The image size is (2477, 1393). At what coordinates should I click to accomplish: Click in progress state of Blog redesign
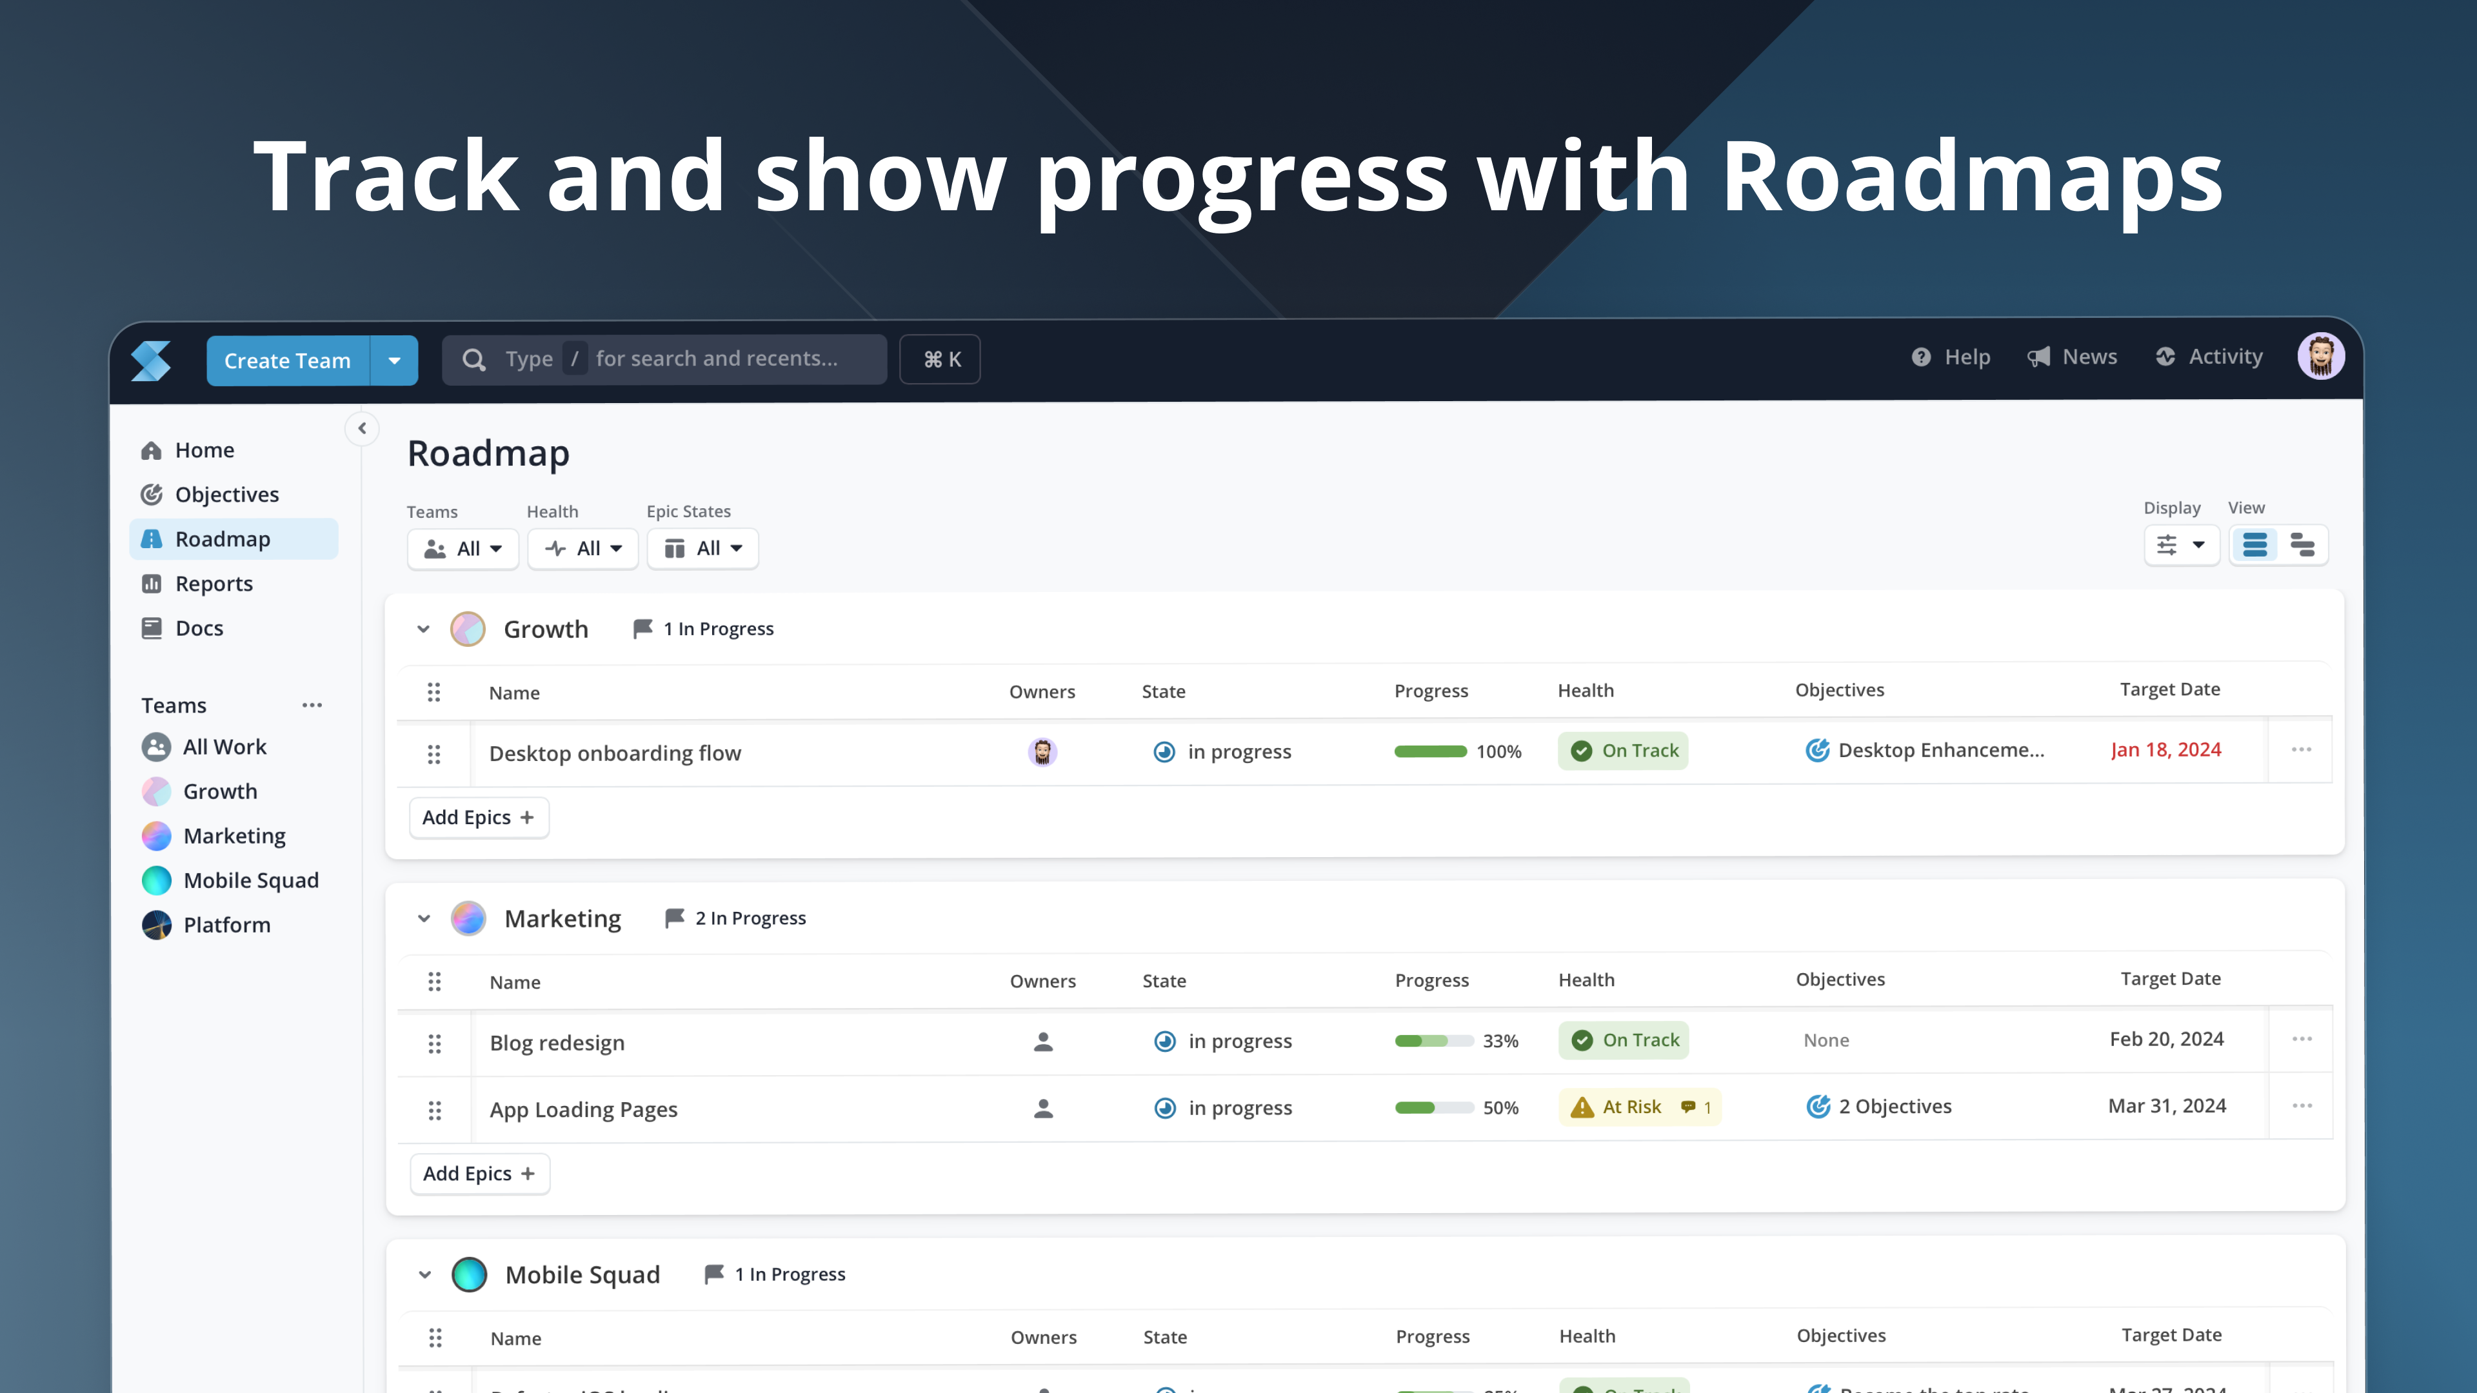coord(1222,1042)
